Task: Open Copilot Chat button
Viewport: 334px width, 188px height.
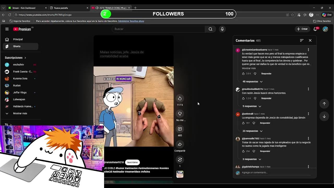Action: (x=327, y=15)
